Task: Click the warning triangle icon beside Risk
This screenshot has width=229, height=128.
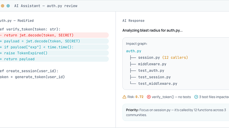Action: click(x=124, y=97)
